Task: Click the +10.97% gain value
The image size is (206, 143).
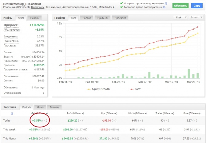Action: click(x=37, y=25)
